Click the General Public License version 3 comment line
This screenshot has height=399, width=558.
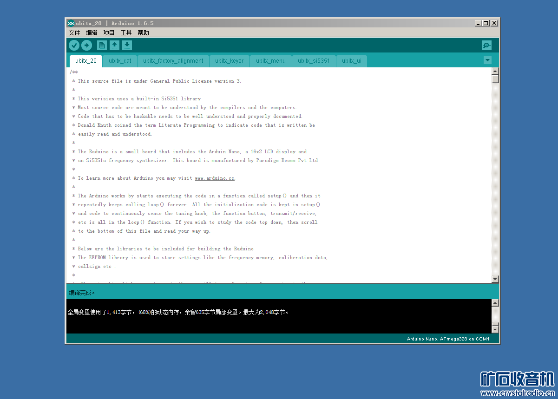pyautogui.click(x=157, y=81)
